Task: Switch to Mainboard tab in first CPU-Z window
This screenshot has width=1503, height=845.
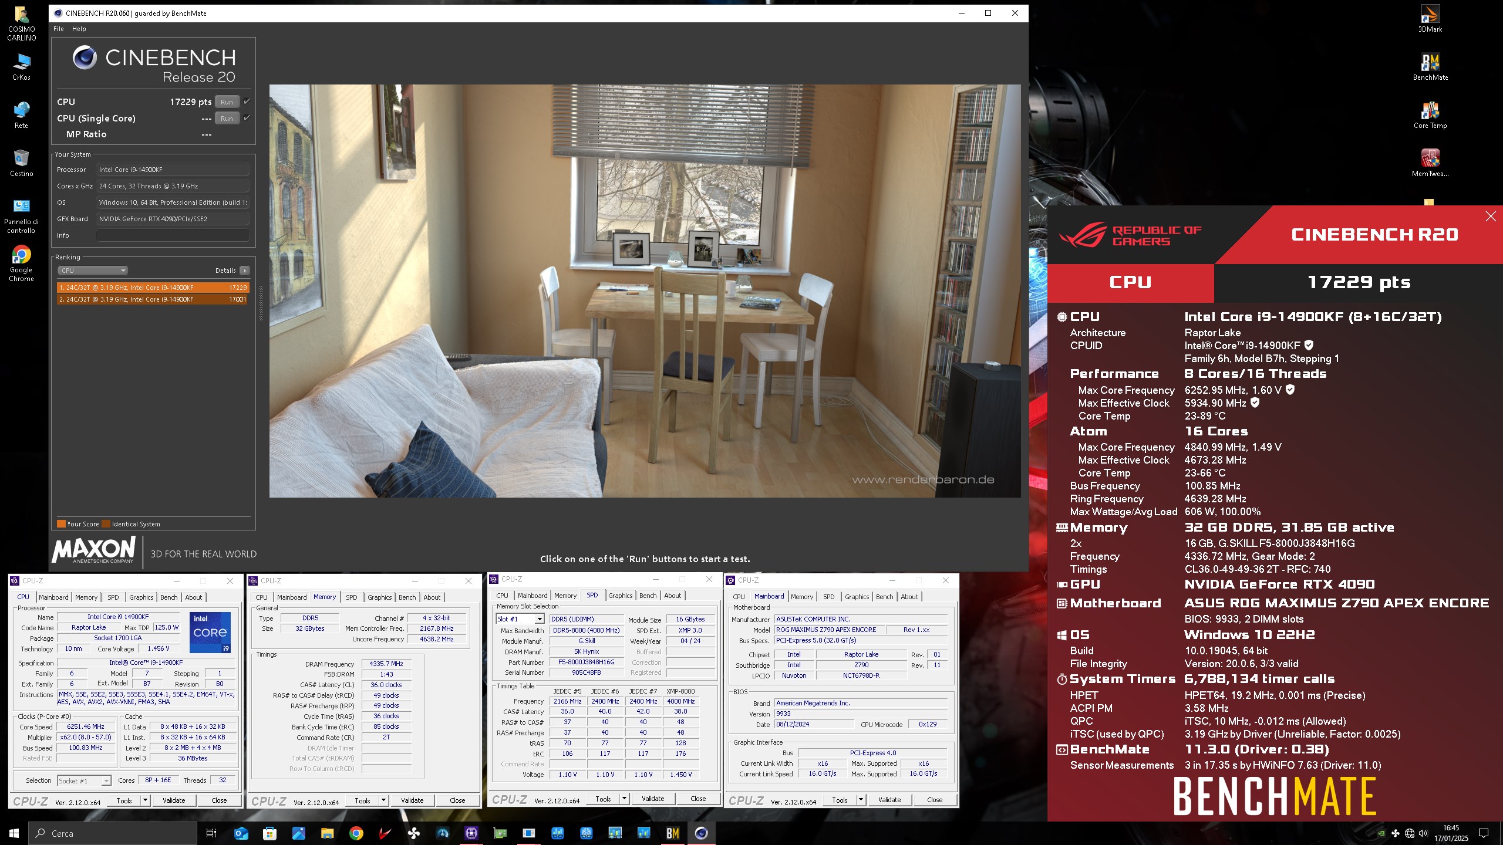Action: coord(53,597)
